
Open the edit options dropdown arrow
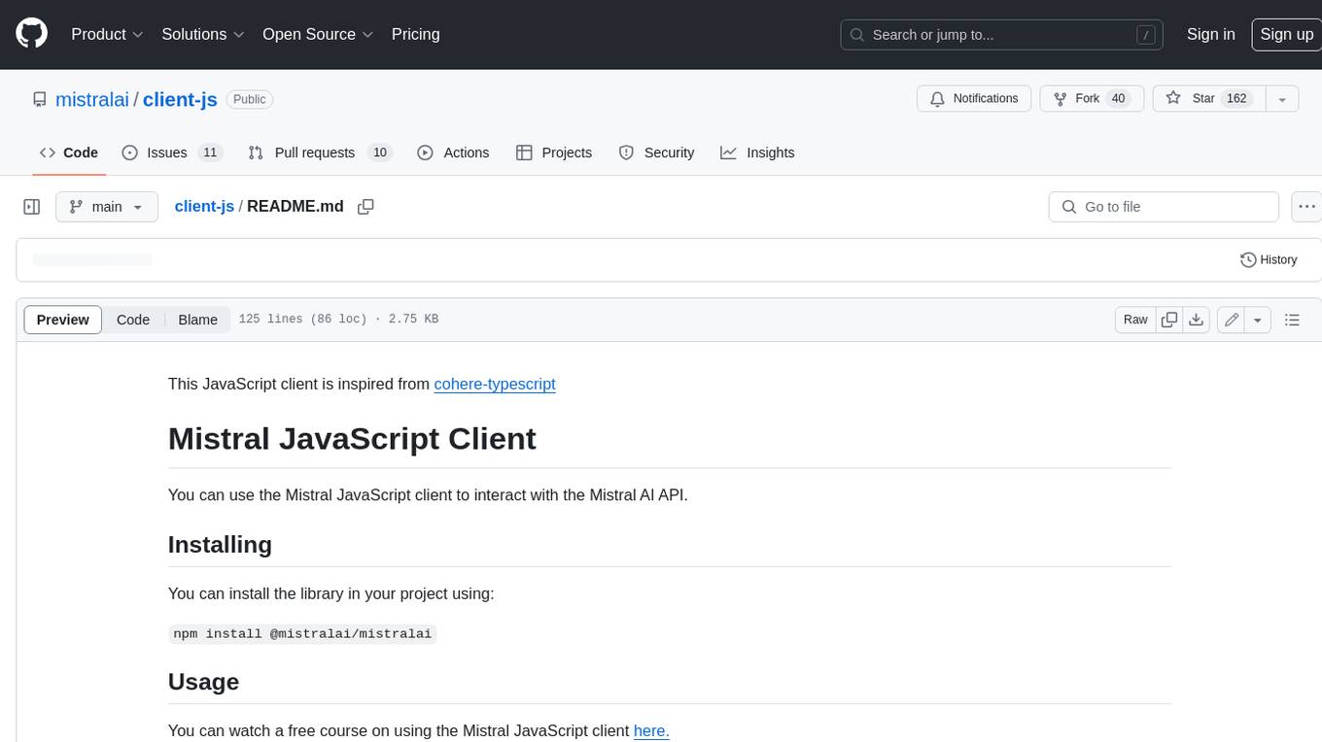point(1258,320)
